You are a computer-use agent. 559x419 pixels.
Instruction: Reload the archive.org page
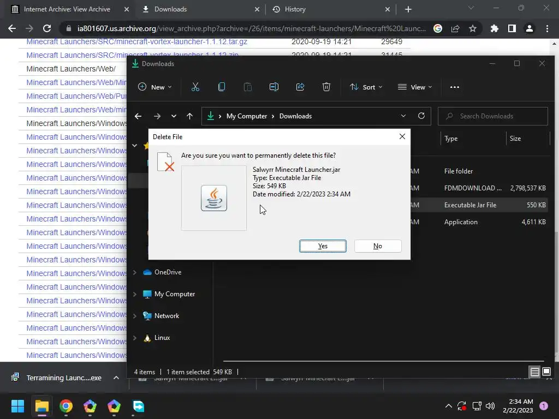47,28
